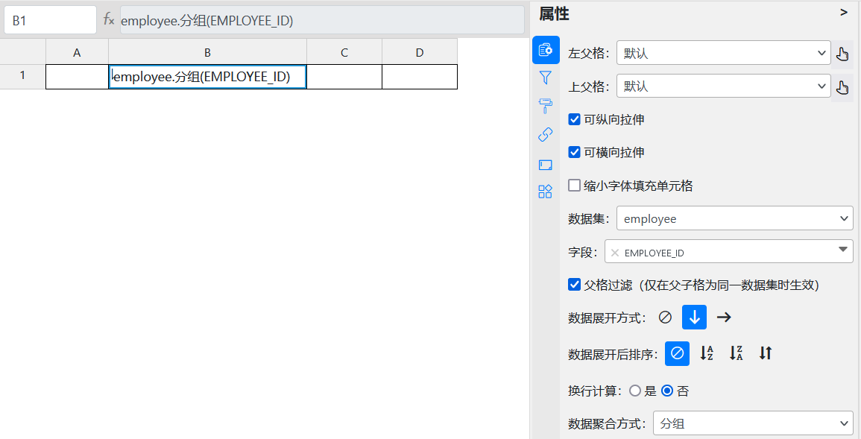Select column D header
Viewport: 861px width, 439px height.
420,52
